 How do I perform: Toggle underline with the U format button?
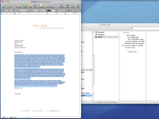[x=64, y=10]
